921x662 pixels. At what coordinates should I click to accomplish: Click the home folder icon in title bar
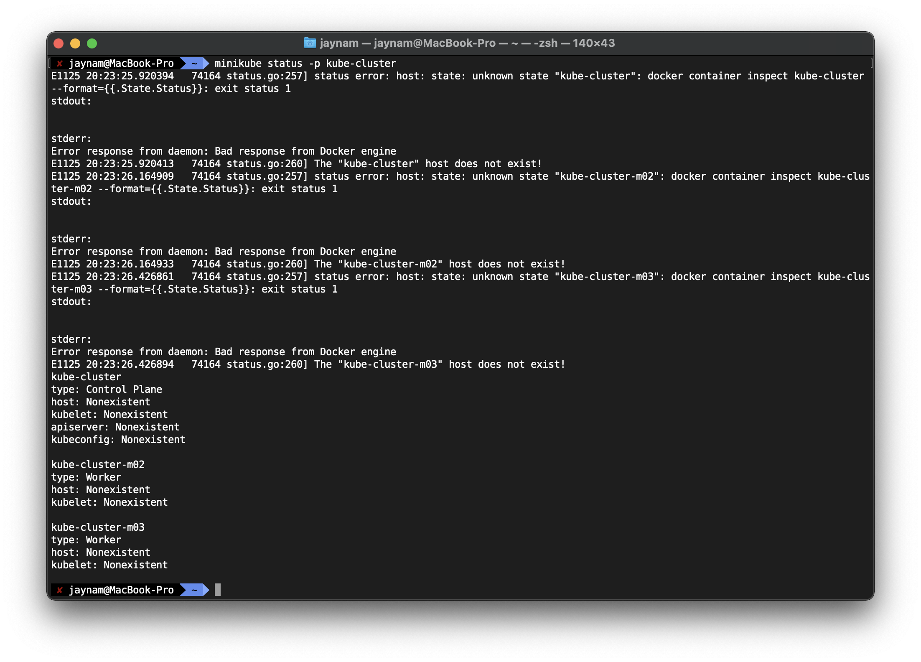[x=310, y=43]
